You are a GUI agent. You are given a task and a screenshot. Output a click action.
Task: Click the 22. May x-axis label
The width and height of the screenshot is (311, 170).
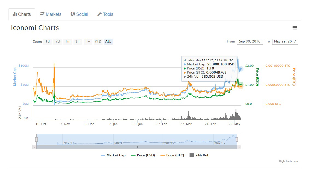(234, 124)
